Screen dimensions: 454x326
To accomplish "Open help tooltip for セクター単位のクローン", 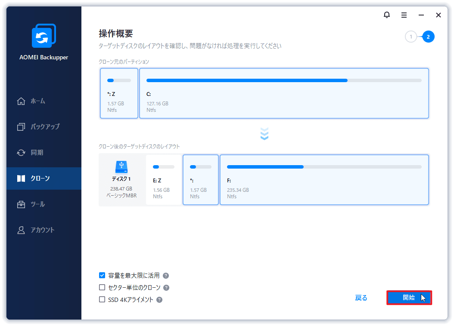I will (167, 288).
